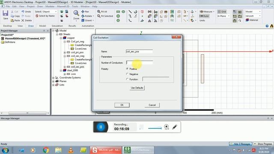Screen dimensions: 274x154
Task: Select the Draw Rectangle tool
Action: (x=118, y=12)
